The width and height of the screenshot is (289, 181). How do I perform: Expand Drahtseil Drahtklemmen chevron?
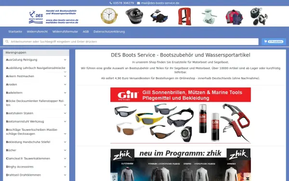coord(65,175)
